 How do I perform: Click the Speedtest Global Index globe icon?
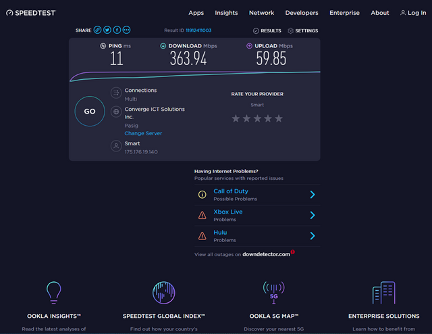pyautogui.click(x=163, y=293)
